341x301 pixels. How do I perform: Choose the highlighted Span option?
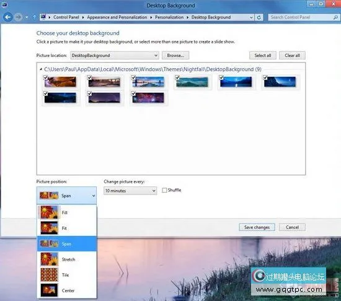tap(67, 243)
